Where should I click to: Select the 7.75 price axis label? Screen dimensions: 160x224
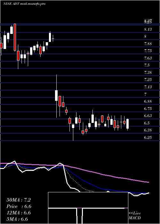coord(148,51)
